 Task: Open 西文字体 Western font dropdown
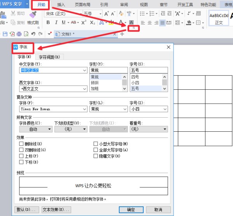tap(85, 89)
